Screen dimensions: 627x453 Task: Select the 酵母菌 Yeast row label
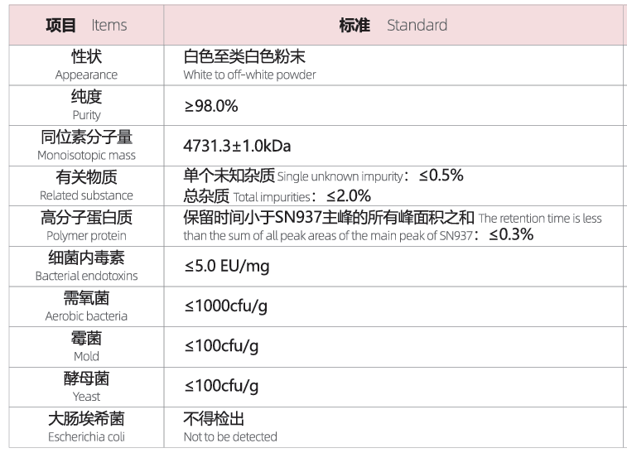[x=86, y=386]
